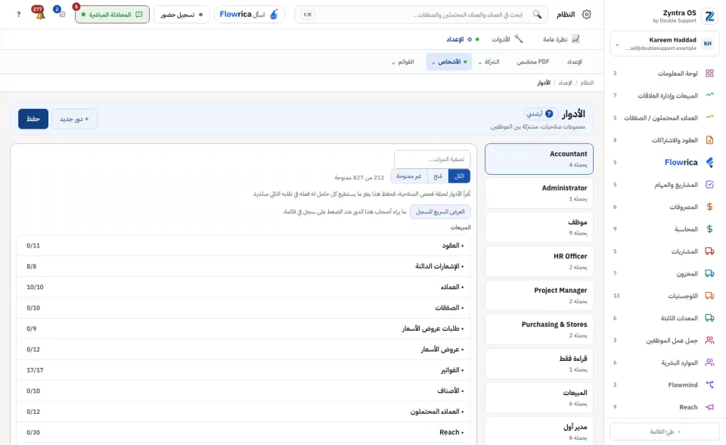Expand the العملاء permissions row

coord(244,287)
